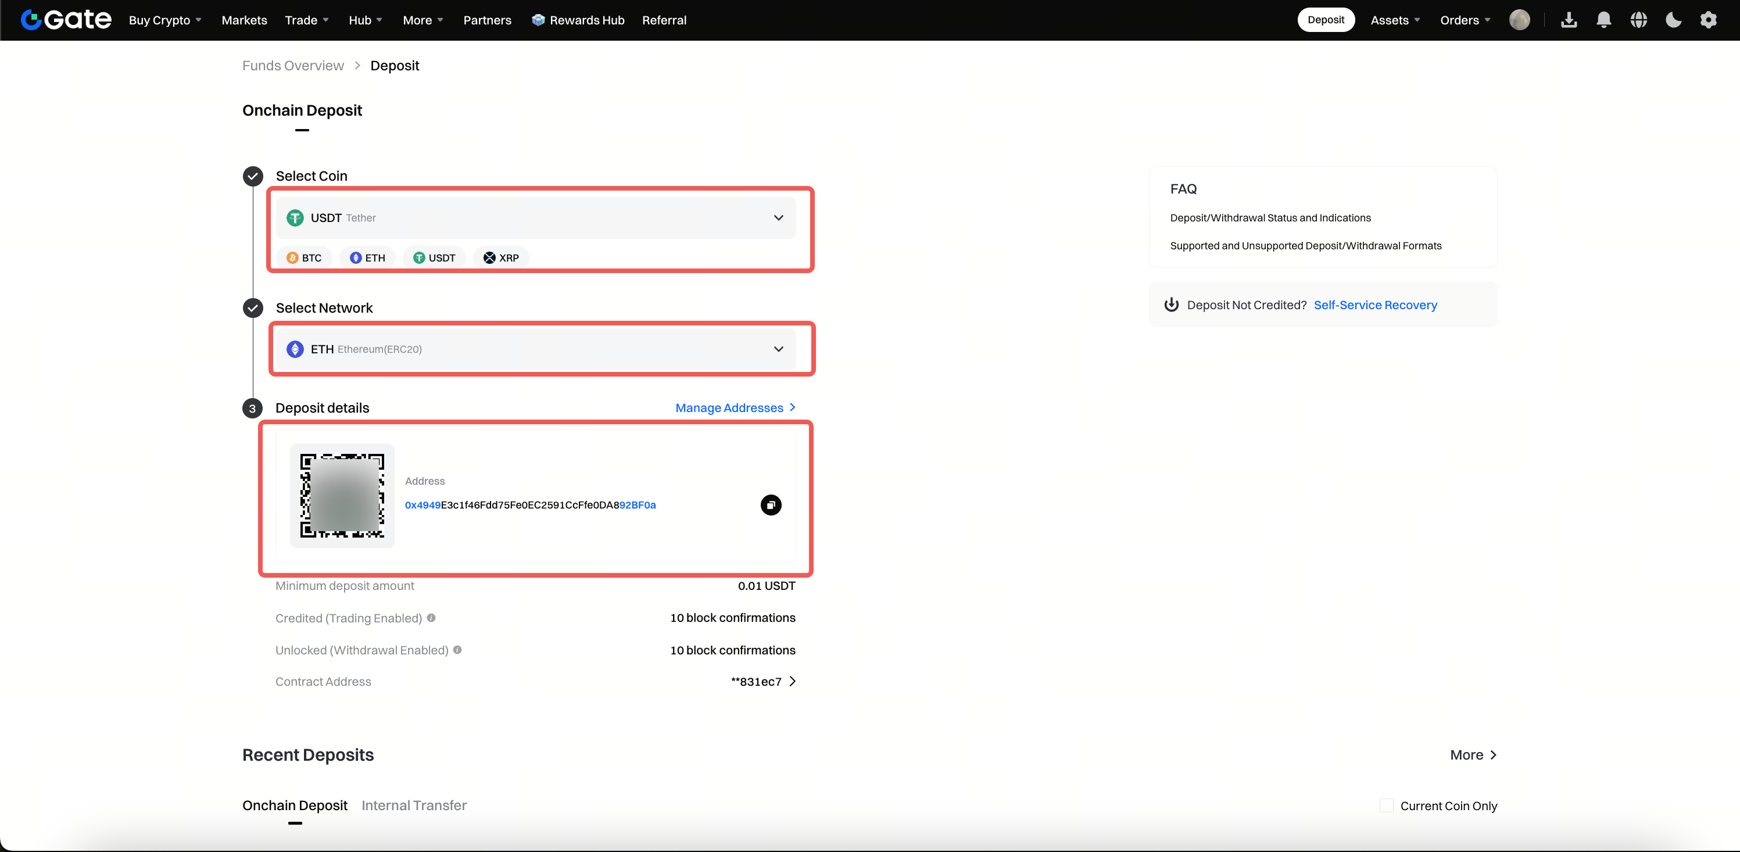The height and width of the screenshot is (852, 1740).
Task: Click info icon beside Unlocked (Withdrawal Enabled)
Action: [457, 650]
